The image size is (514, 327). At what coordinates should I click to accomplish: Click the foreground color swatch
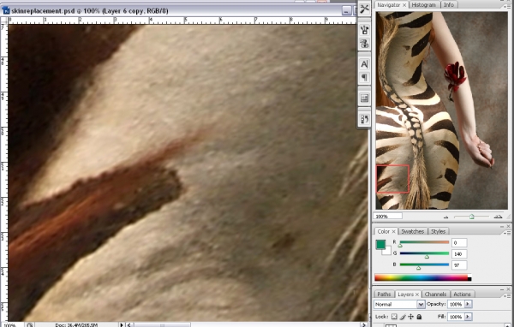(x=380, y=245)
